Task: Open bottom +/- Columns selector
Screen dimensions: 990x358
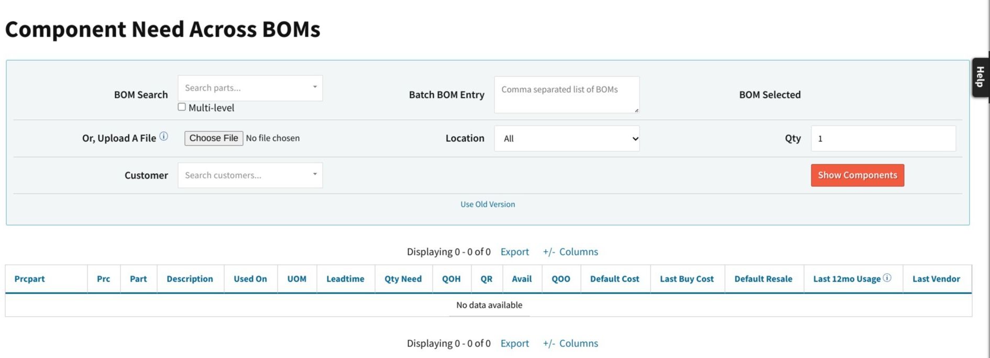Action: (570, 343)
